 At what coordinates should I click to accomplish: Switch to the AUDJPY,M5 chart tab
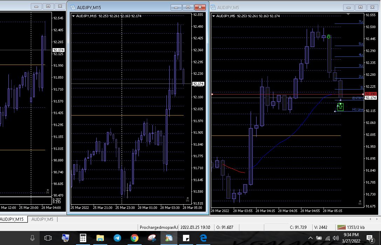coord(42,219)
